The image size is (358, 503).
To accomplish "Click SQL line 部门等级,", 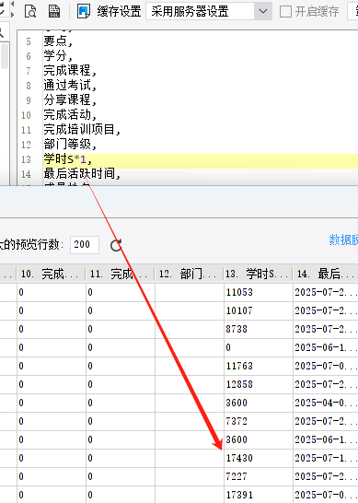I will coord(70,145).
